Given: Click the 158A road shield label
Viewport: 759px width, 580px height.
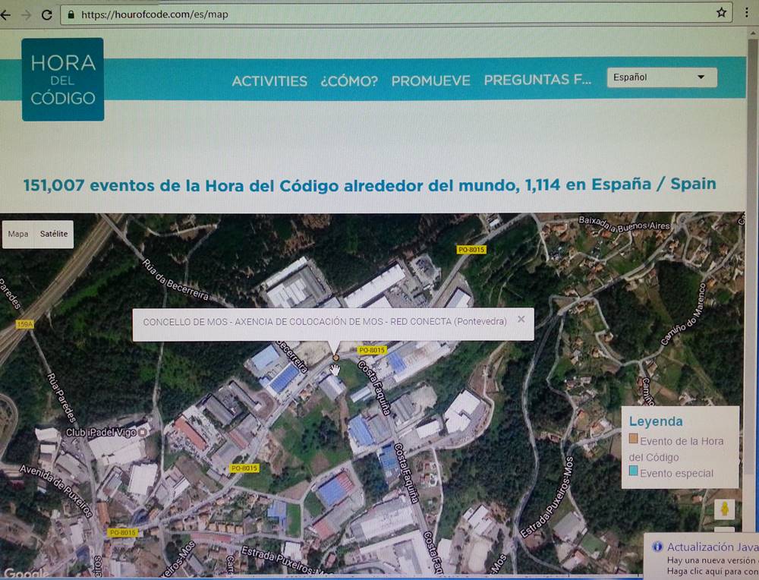Looking at the screenshot, I should (x=25, y=324).
